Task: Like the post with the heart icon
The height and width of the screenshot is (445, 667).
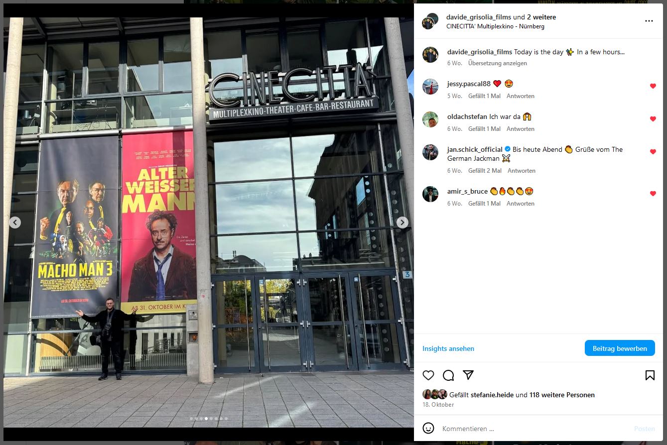Action: click(428, 375)
